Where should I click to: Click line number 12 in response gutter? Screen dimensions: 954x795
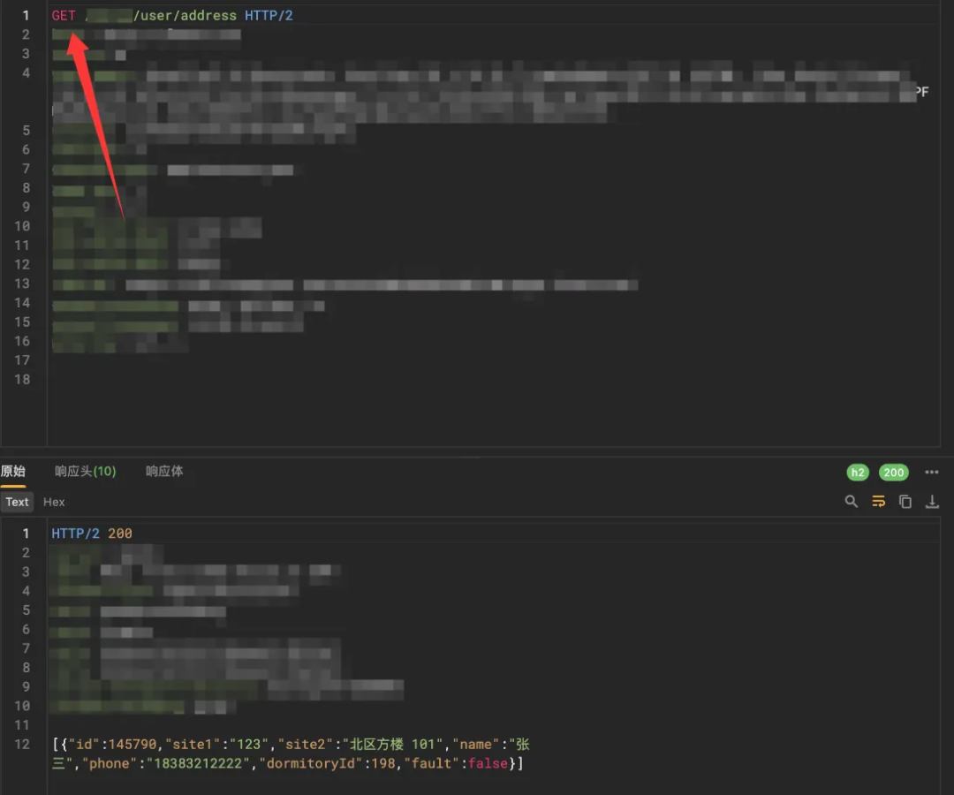click(x=22, y=744)
